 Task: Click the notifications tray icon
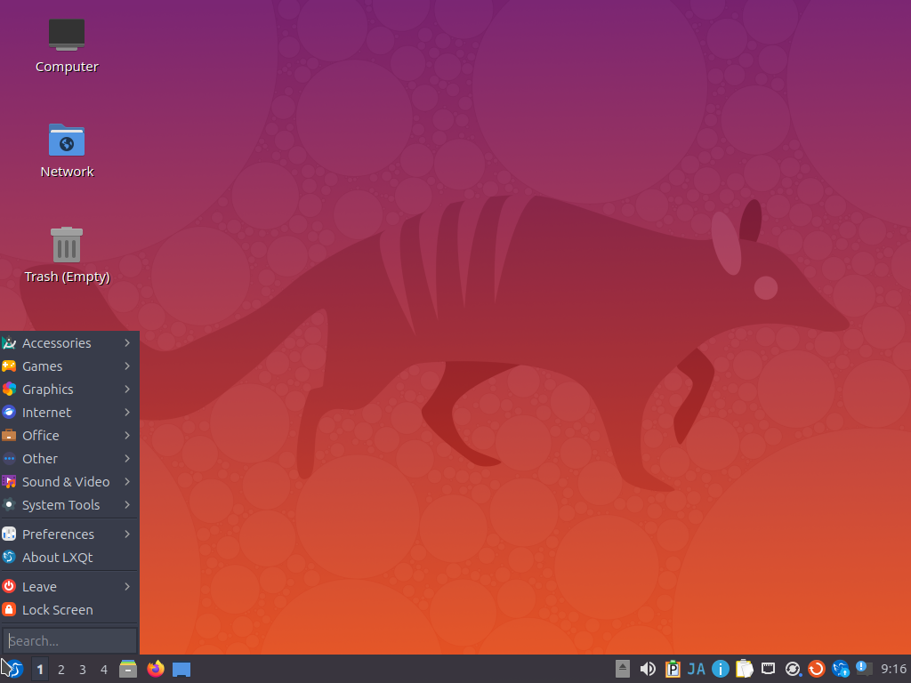[x=861, y=669]
